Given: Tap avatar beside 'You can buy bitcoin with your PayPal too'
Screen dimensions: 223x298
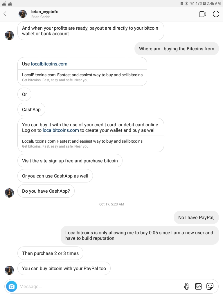Looking at the screenshot, I should click(9, 270).
